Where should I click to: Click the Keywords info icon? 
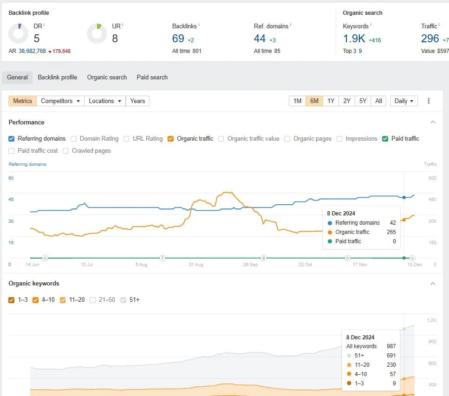371,25
